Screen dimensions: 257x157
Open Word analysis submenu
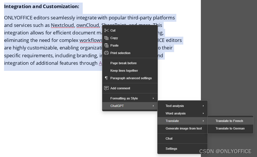[182, 113]
